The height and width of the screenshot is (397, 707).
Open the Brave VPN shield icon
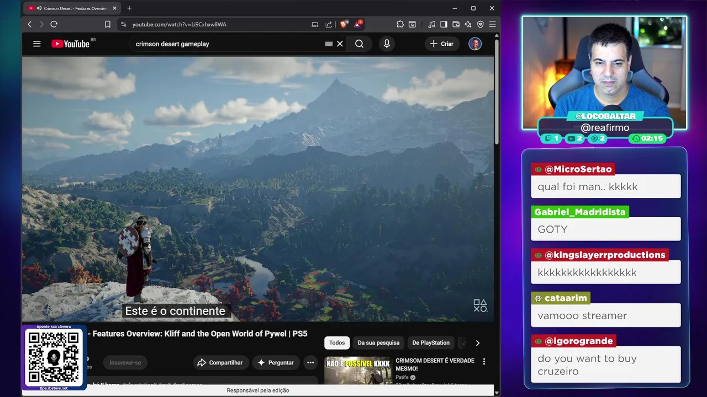[x=480, y=24]
